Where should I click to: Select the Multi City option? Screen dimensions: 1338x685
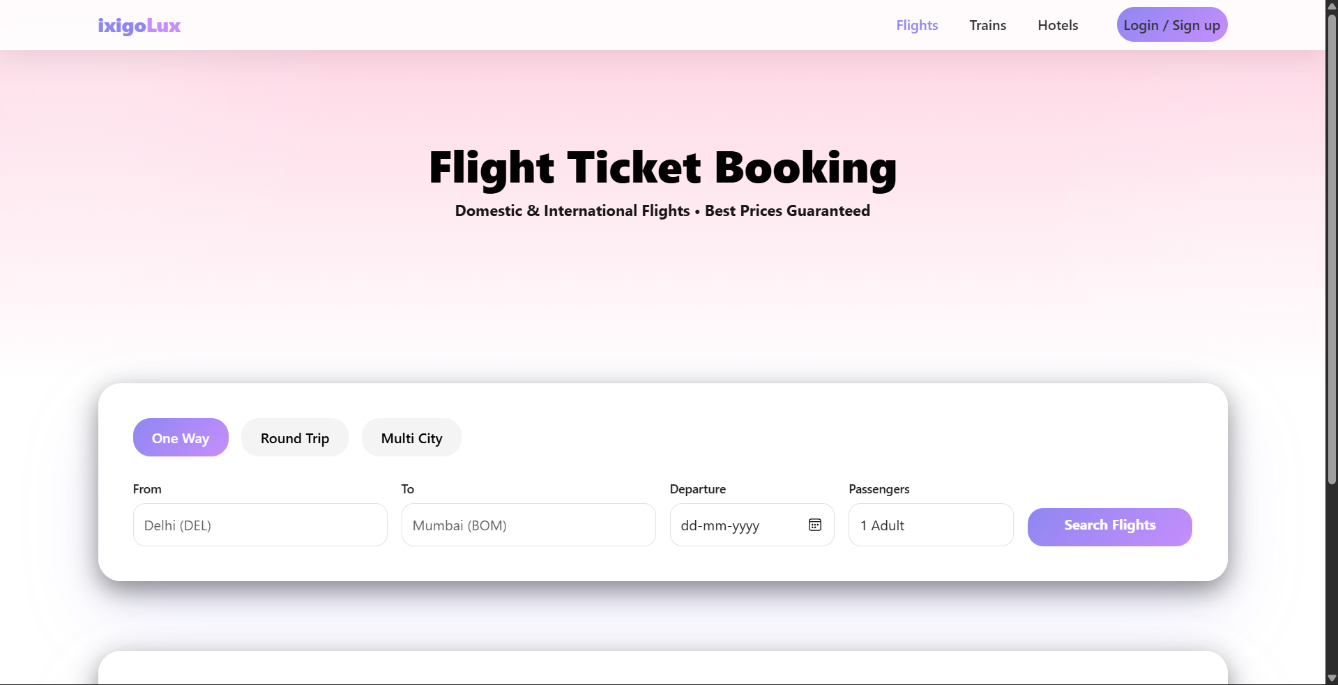411,438
